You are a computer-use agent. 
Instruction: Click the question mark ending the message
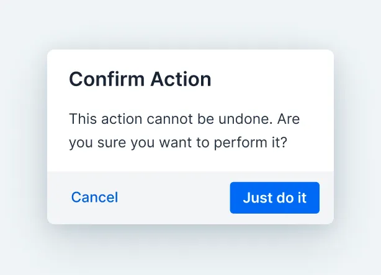(283, 142)
